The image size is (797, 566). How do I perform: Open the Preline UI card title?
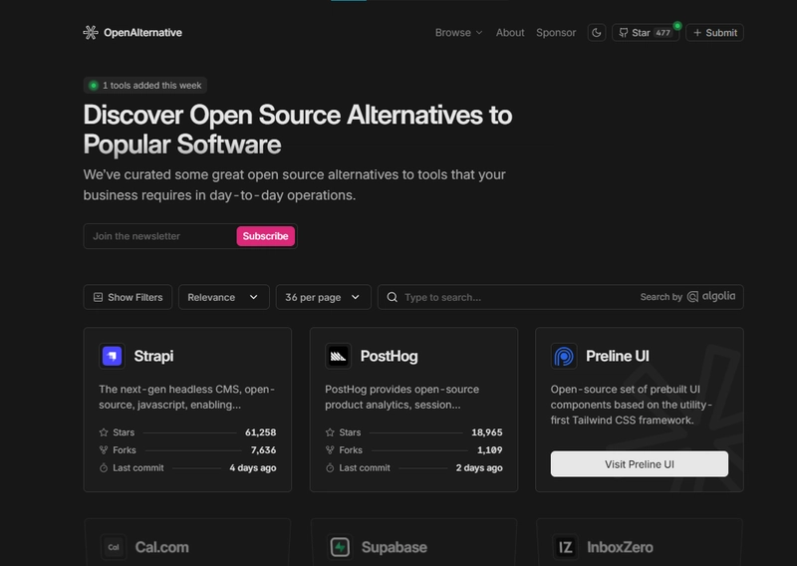(x=618, y=356)
